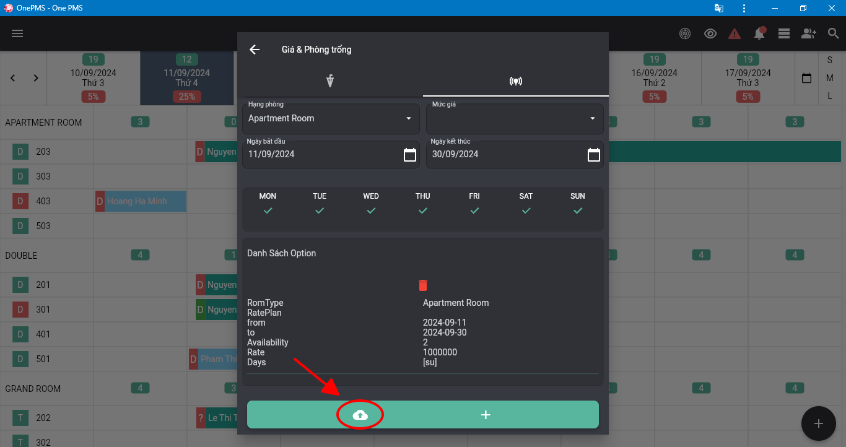Toggle the eye visibility icon in top bar
846x447 pixels.
710,33
